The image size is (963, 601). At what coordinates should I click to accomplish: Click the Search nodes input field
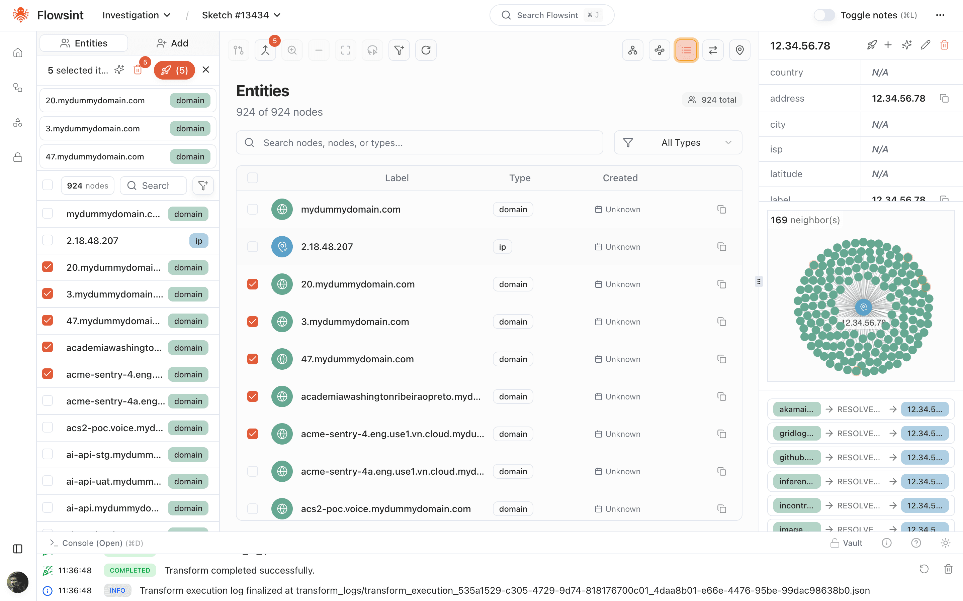(420, 143)
